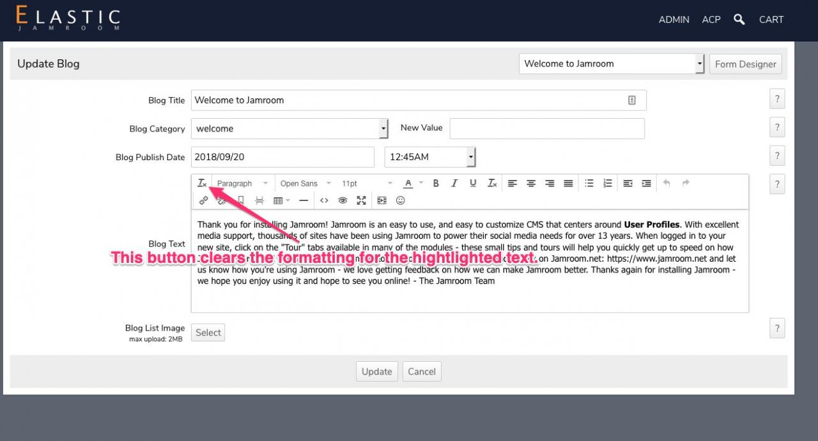The image size is (818, 441).
Task: Open the Paragraph format dropdown
Action: click(243, 183)
